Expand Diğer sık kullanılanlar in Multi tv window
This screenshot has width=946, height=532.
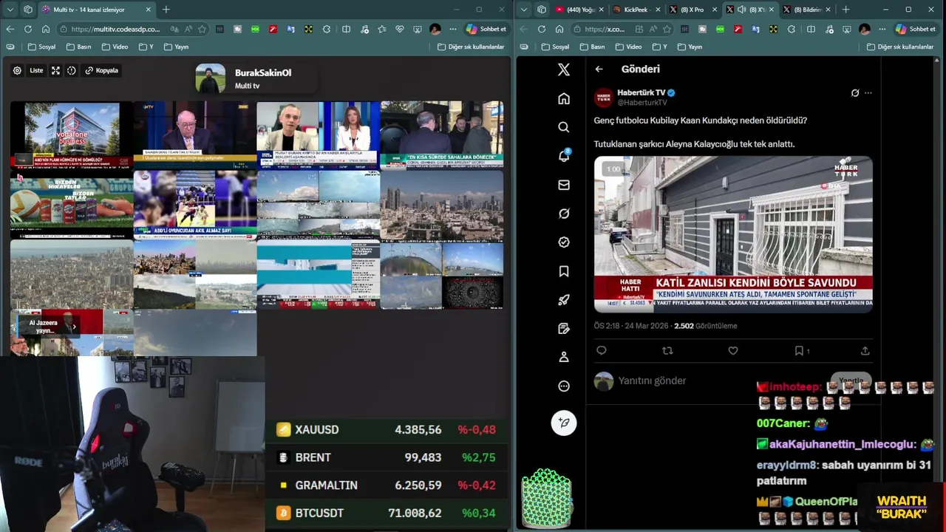[471, 47]
